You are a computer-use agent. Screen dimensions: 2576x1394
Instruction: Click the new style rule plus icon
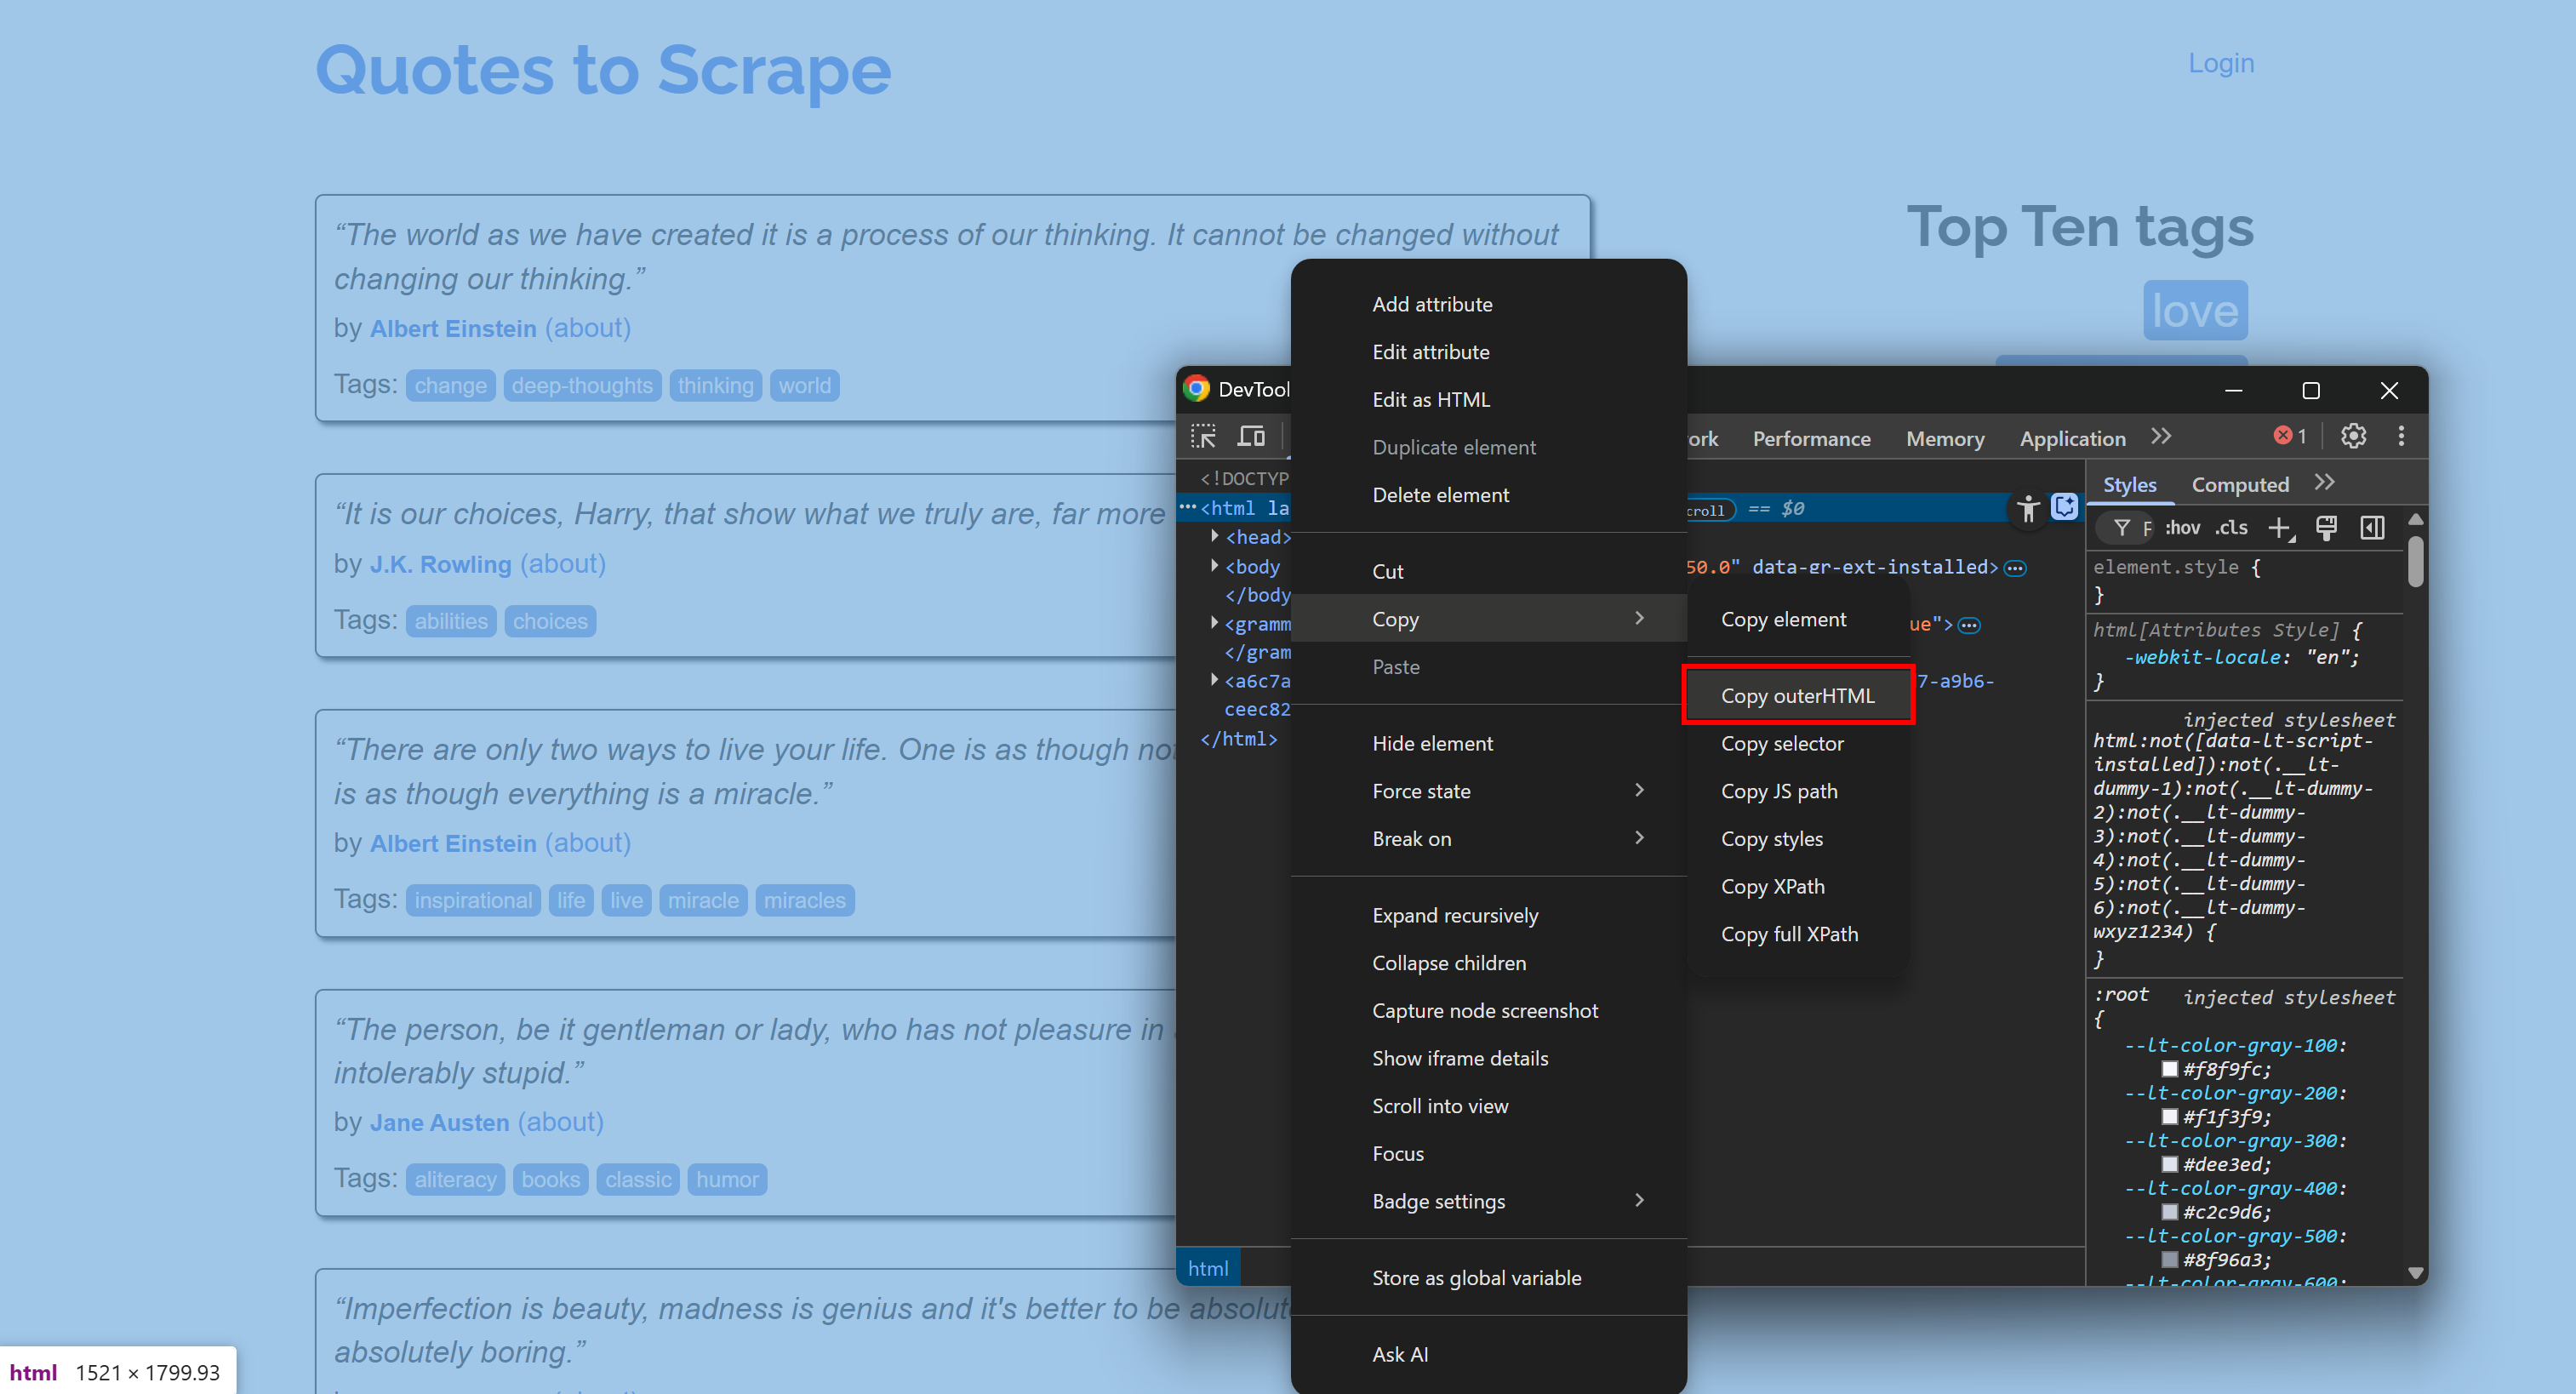pos(2279,528)
